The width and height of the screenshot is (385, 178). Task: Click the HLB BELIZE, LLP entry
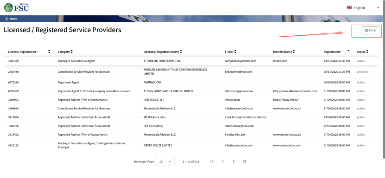coord(154,100)
